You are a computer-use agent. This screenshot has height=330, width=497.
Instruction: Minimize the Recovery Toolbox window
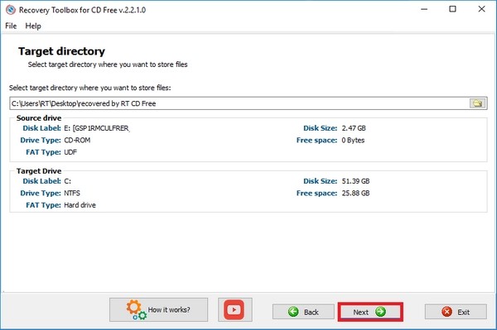pyautogui.click(x=424, y=9)
